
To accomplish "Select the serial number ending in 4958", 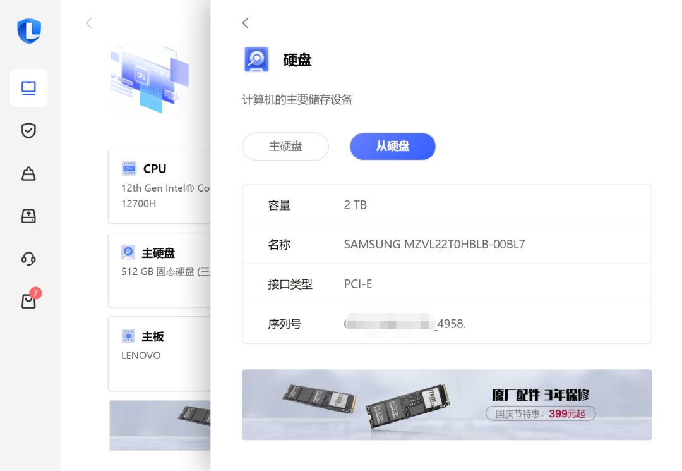I will click(405, 324).
